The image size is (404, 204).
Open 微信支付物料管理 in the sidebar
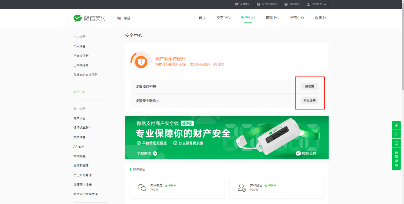point(85,194)
